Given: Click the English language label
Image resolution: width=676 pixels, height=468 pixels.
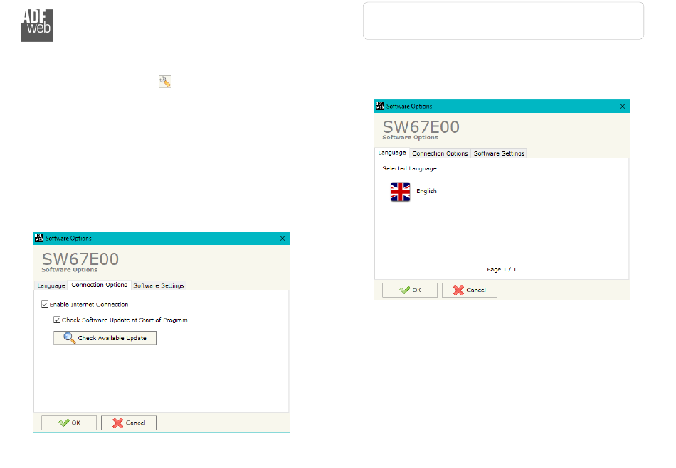Looking at the screenshot, I should tap(426, 192).
